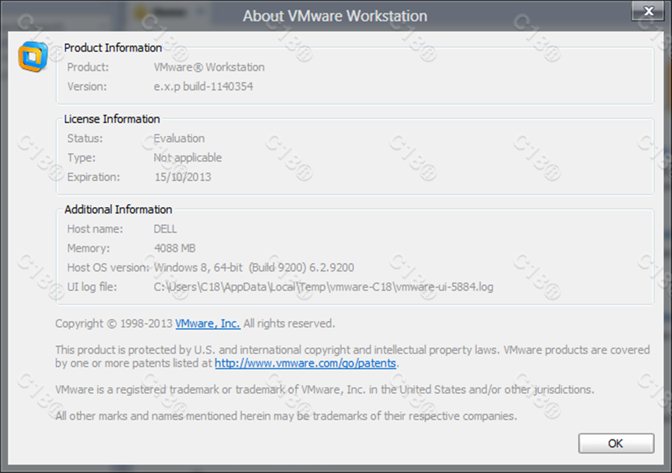672x473 pixels.
Task: Click the Evaluation license status value
Action: click(179, 138)
